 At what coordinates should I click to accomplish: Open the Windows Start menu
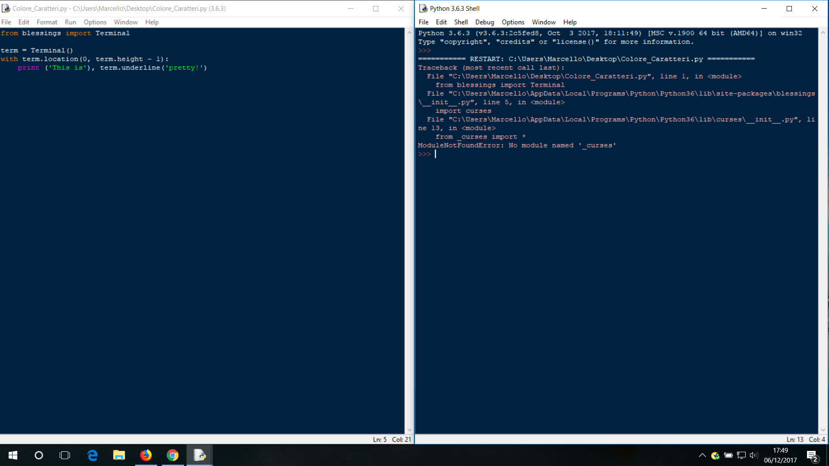[x=13, y=455]
